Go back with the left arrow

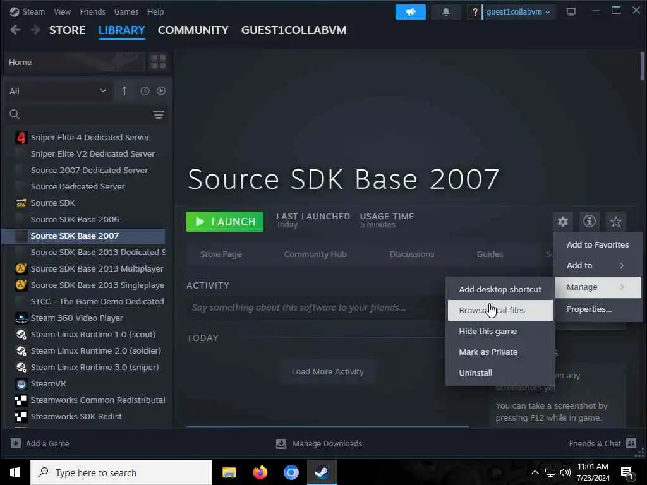tap(15, 30)
